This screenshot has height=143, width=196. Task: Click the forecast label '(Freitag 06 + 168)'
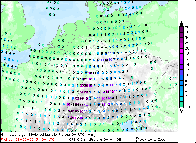[106, 140]
